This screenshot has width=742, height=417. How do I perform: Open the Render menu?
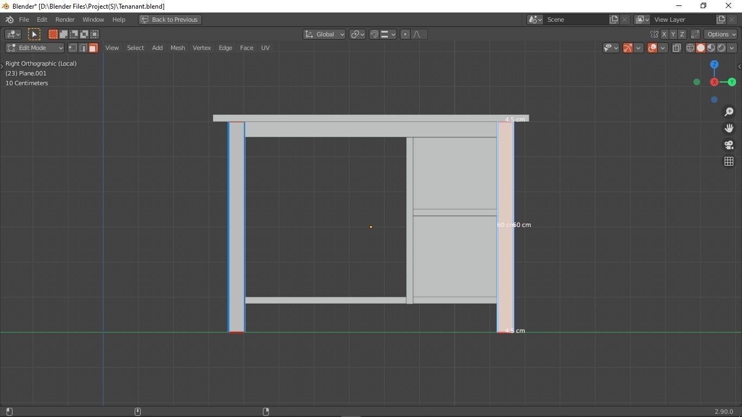65,20
